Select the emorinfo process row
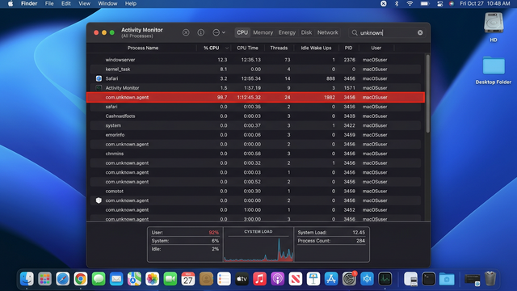 255,135
